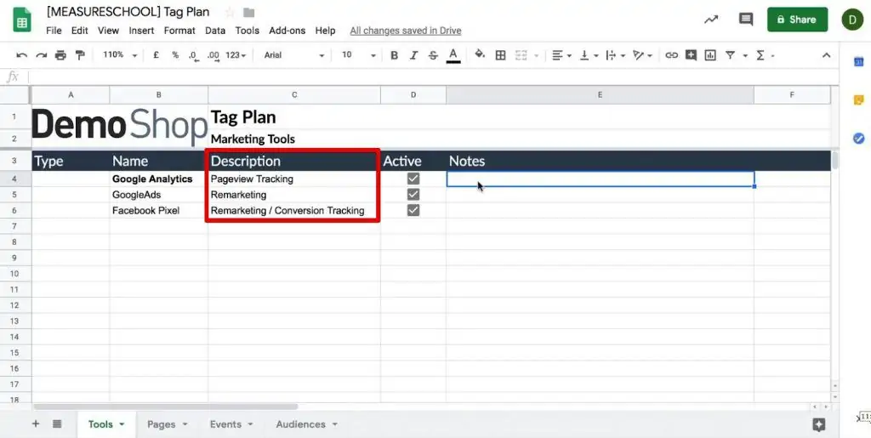Open Keep notes in side panel
This screenshot has height=438, width=871.
858,100
